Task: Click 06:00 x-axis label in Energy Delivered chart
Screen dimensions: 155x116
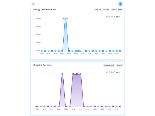Action: (x=62, y=54)
